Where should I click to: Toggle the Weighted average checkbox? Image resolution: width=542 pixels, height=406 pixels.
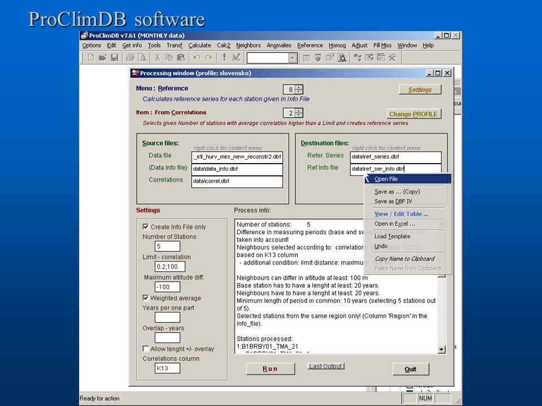click(146, 298)
